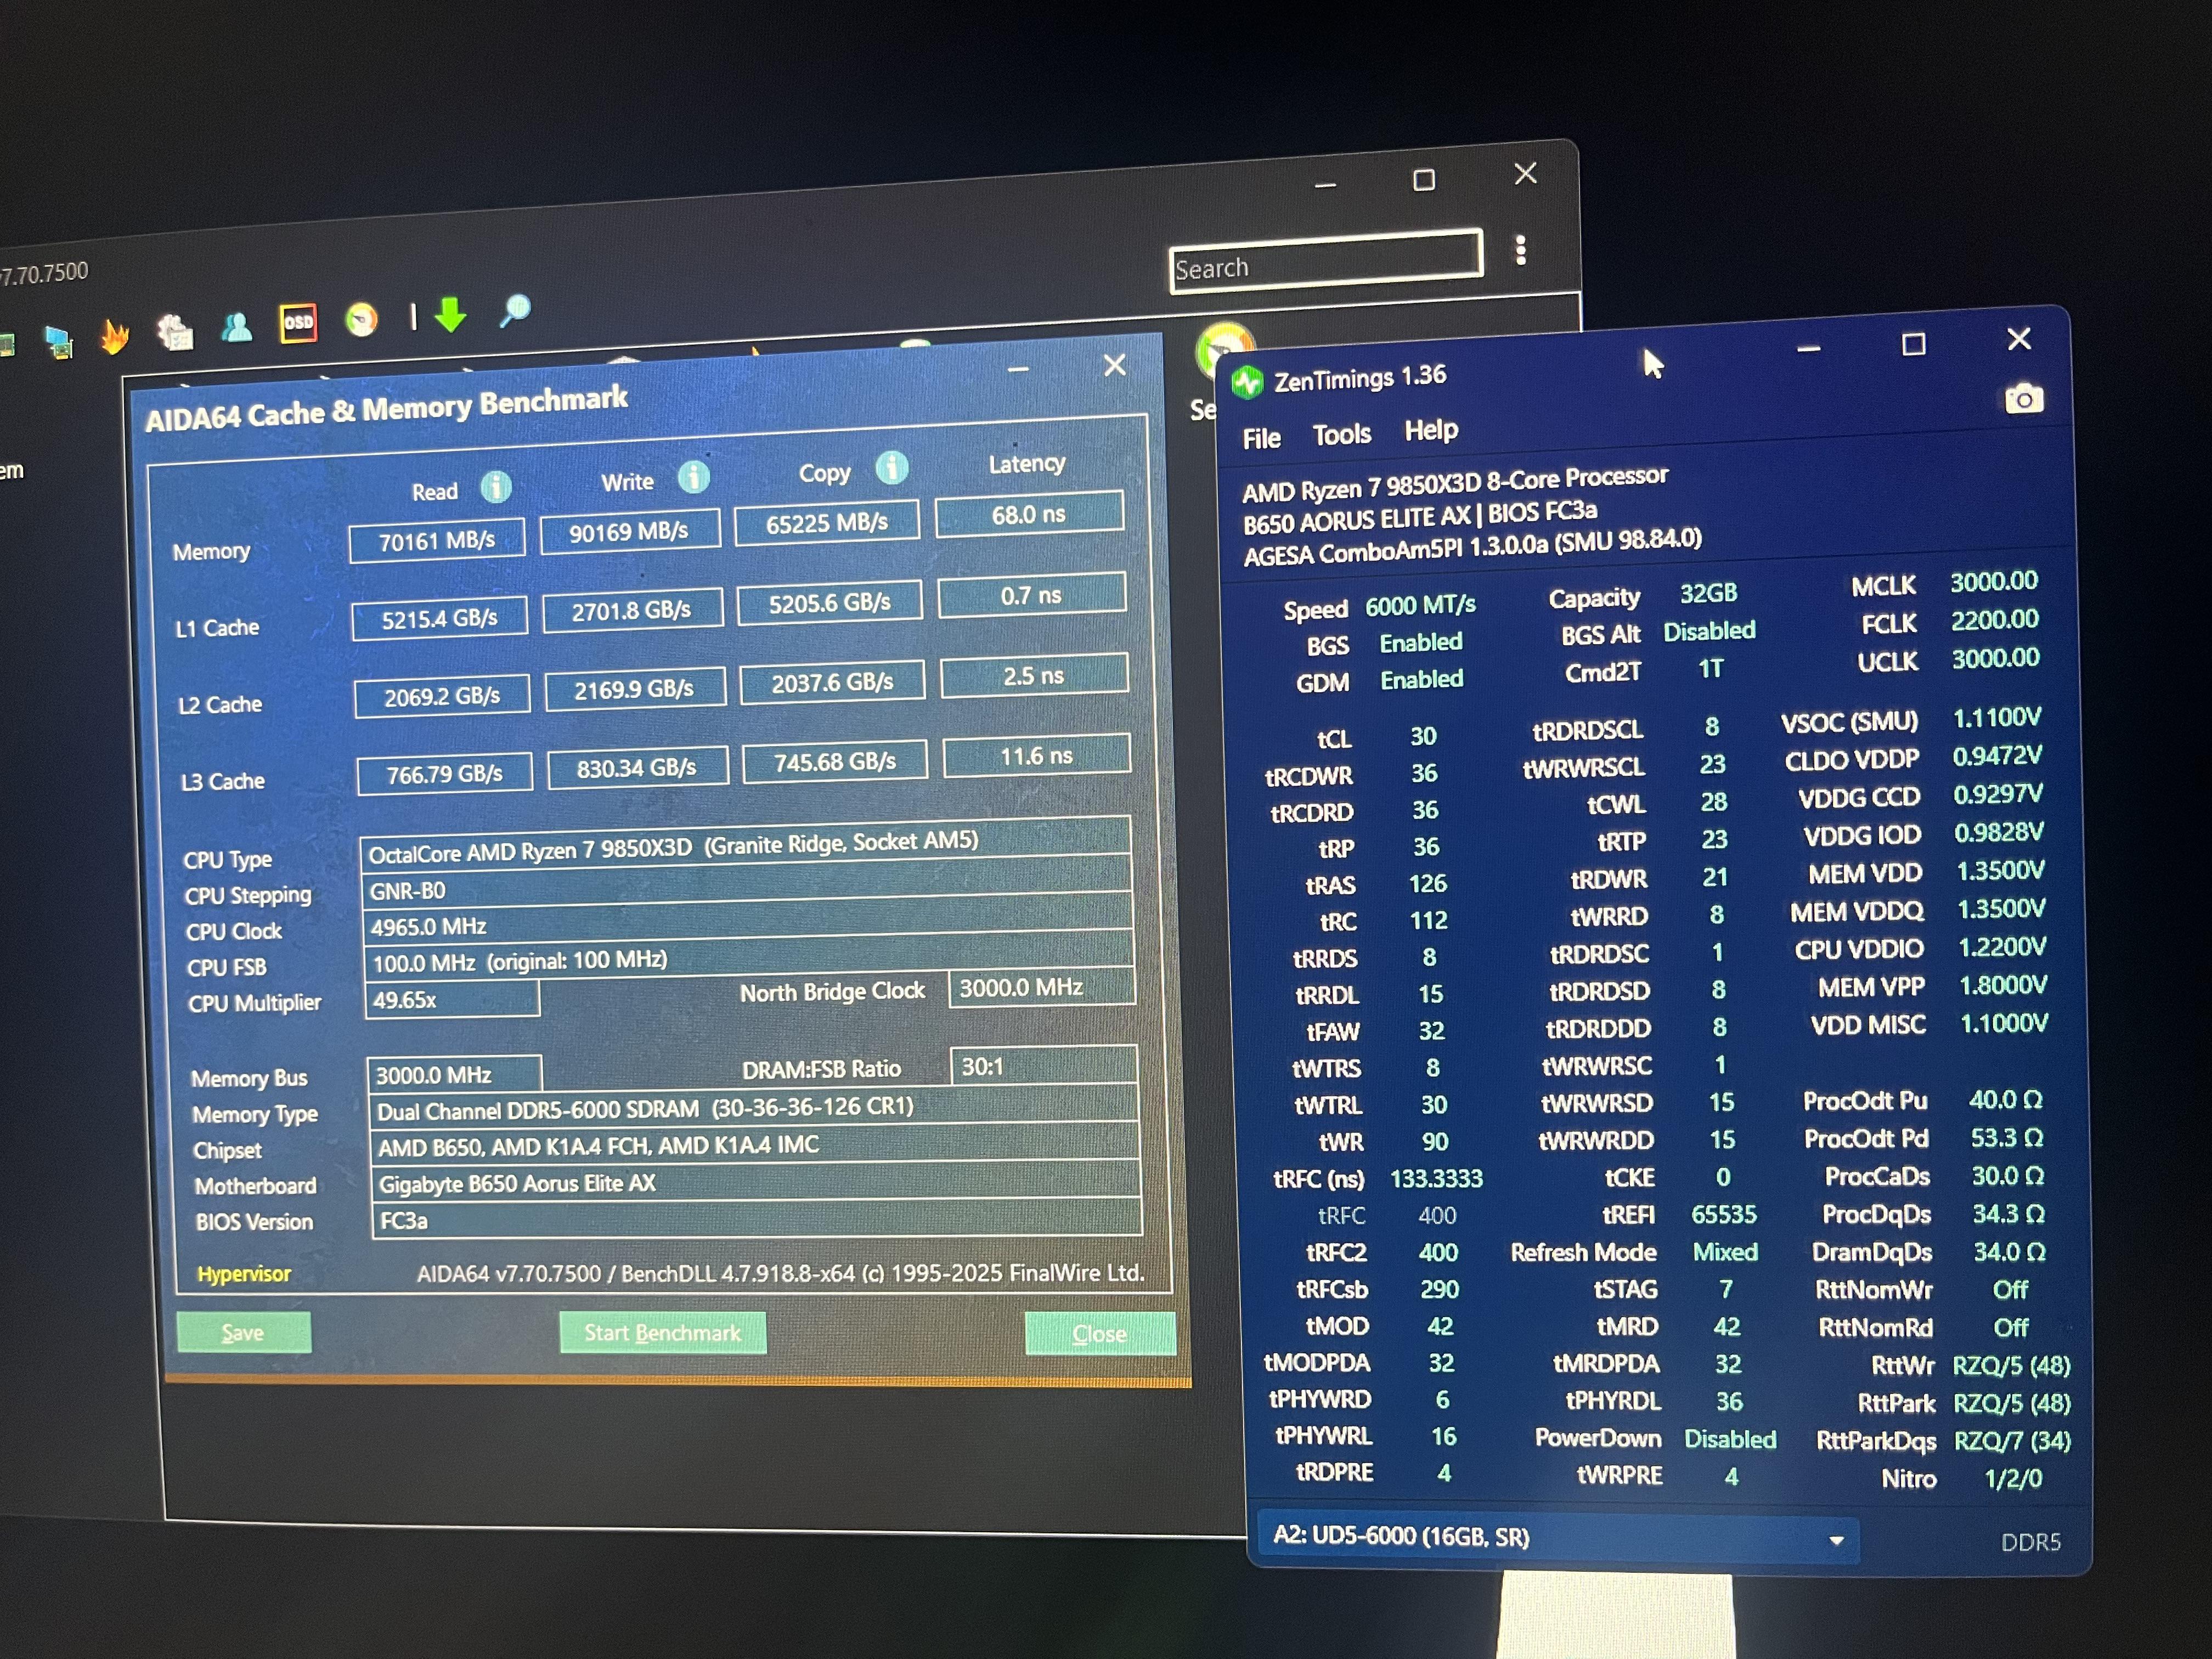The height and width of the screenshot is (1659, 2212).
Task: Click the magnifier driver search icon
Action: click(x=515, y=311)
